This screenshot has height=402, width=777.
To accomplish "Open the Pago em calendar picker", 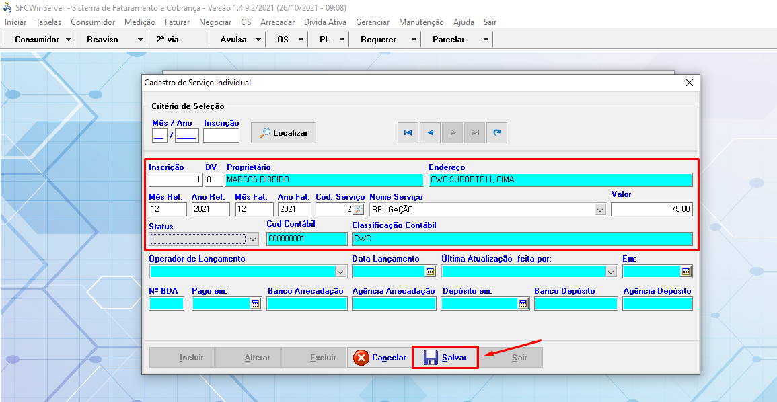I will pos(255,304).
